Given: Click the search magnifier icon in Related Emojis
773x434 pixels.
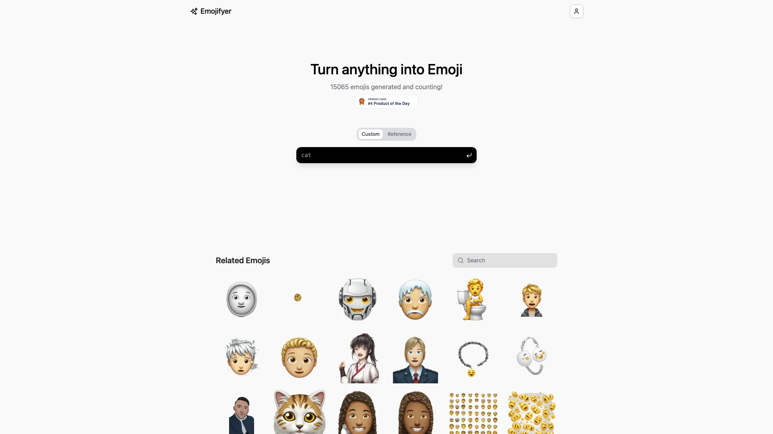Looking at the screenshot, I should point(460,260).
